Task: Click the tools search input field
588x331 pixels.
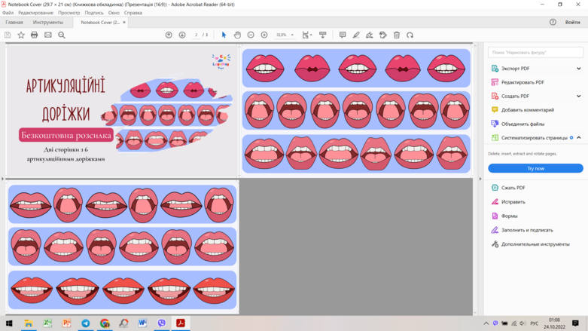Action: click(535, 53)
